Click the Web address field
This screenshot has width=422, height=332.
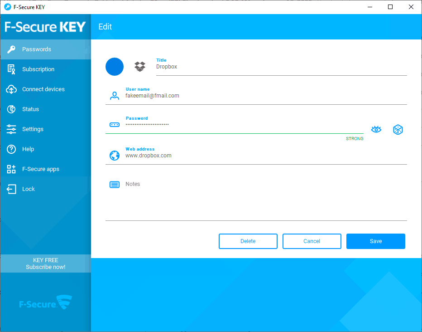click(256, 156)
